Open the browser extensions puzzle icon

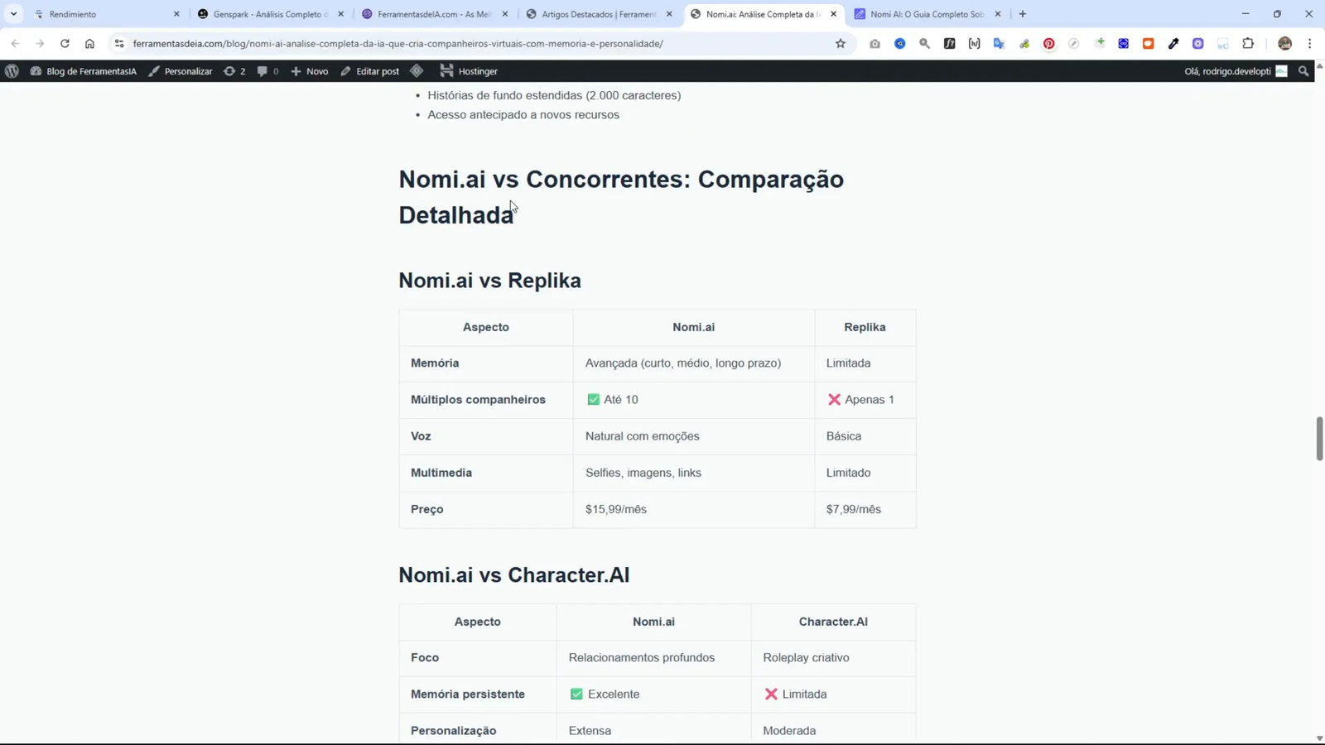1250,43
